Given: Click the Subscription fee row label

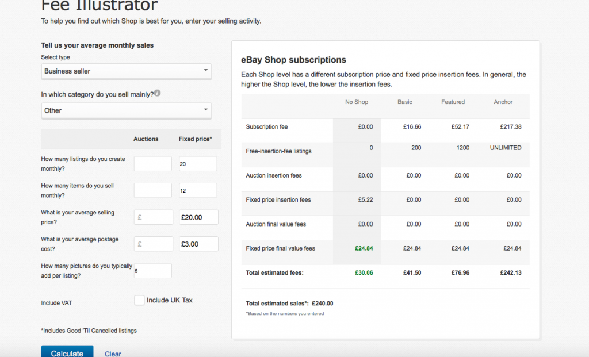Looking at the screenshot, I should point(267,127).
